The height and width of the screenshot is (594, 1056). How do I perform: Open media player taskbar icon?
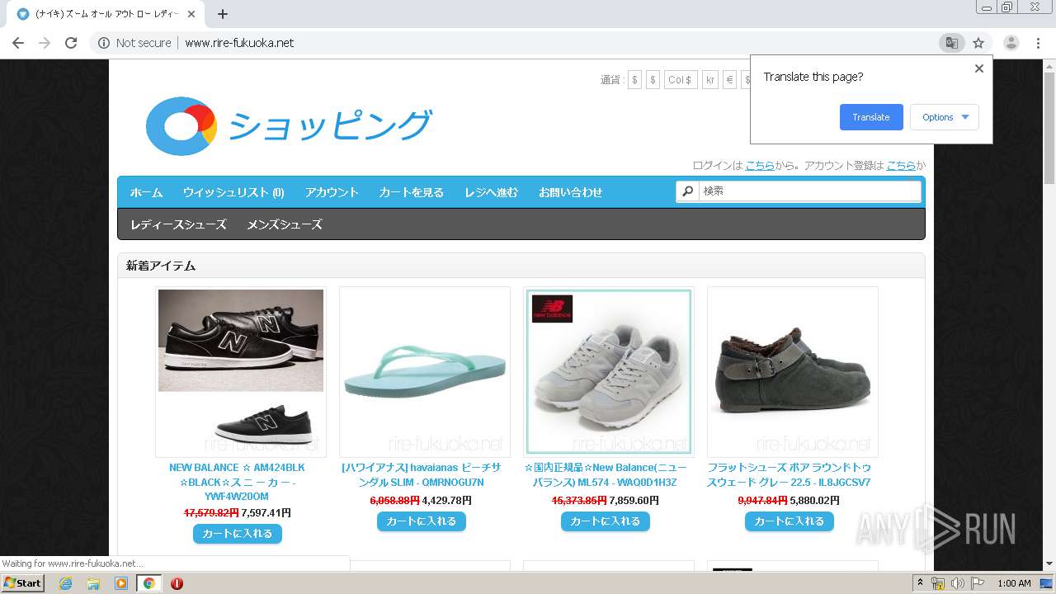click(121, 583)
